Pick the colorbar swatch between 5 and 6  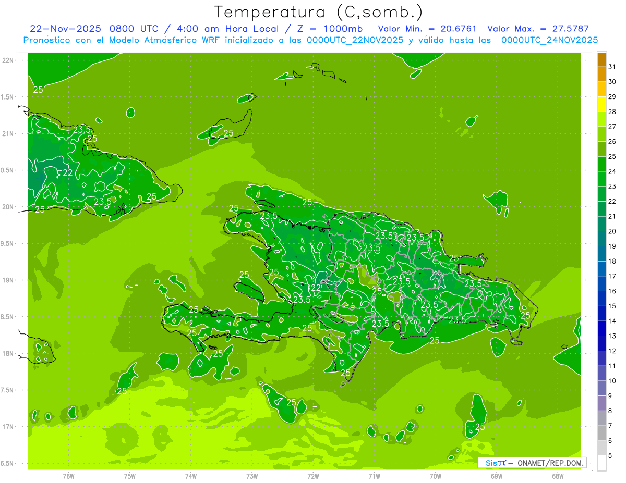[601, 448]
